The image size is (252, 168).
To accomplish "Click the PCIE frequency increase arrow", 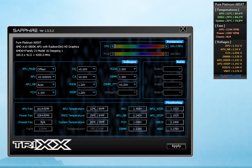I will tap(167, 54).
